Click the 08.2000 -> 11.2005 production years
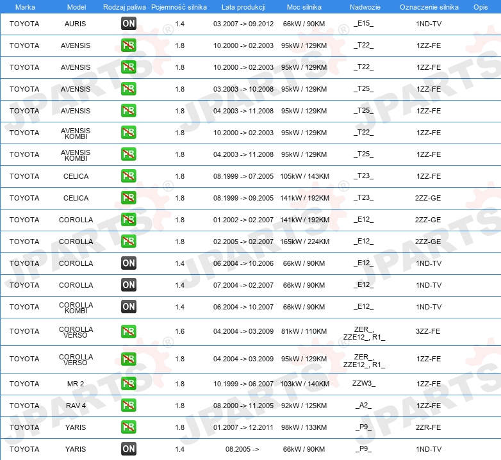This screenshot has height=460, width=501. (243, 406)
